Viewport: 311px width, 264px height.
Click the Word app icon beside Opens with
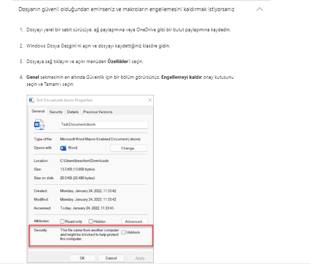[x=63, y=148]
